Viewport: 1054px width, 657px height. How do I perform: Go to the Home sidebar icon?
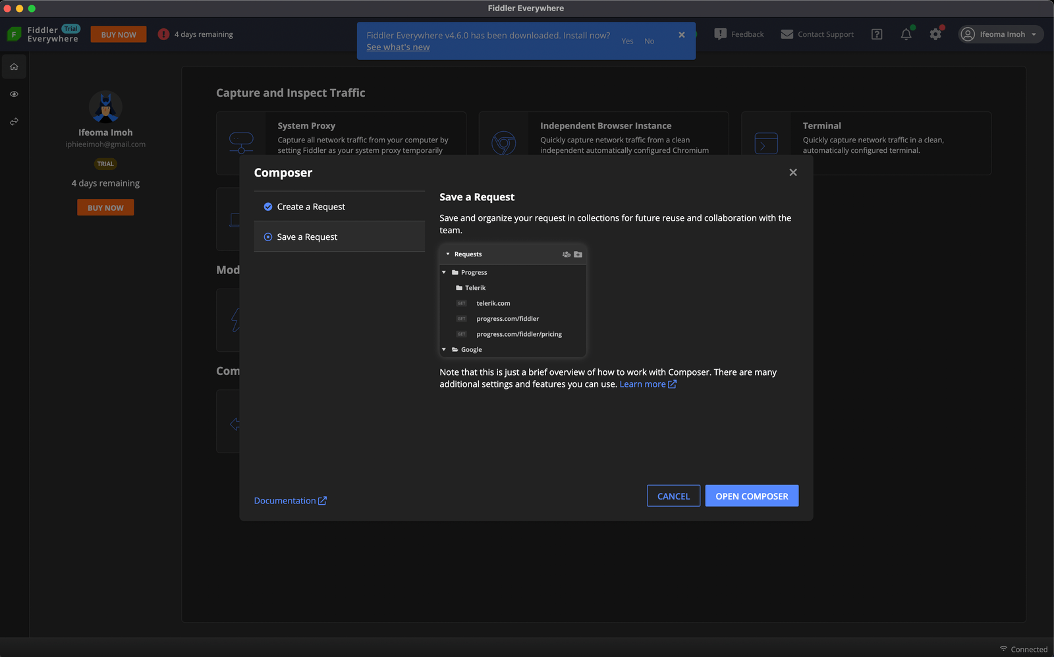point(14,67)
